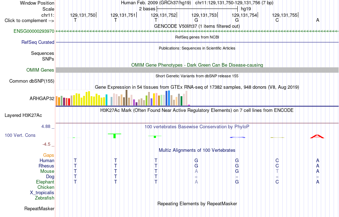Click the short magenta bar ending GTEx chart
Viewport: 339px width, 217px height.
click(x=189, y=105)
